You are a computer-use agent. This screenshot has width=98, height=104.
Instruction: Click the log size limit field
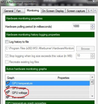coord(83,56)
